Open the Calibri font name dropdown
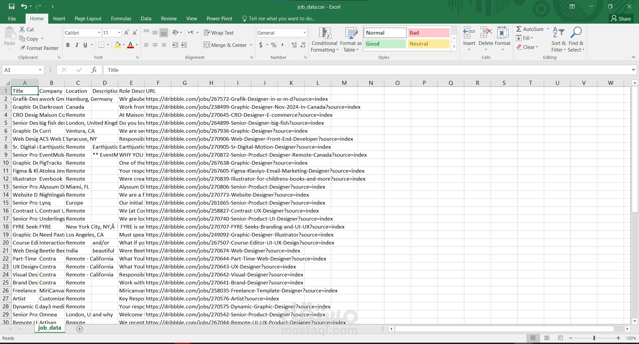Viewport: 639px width, 344px height. 99,33
